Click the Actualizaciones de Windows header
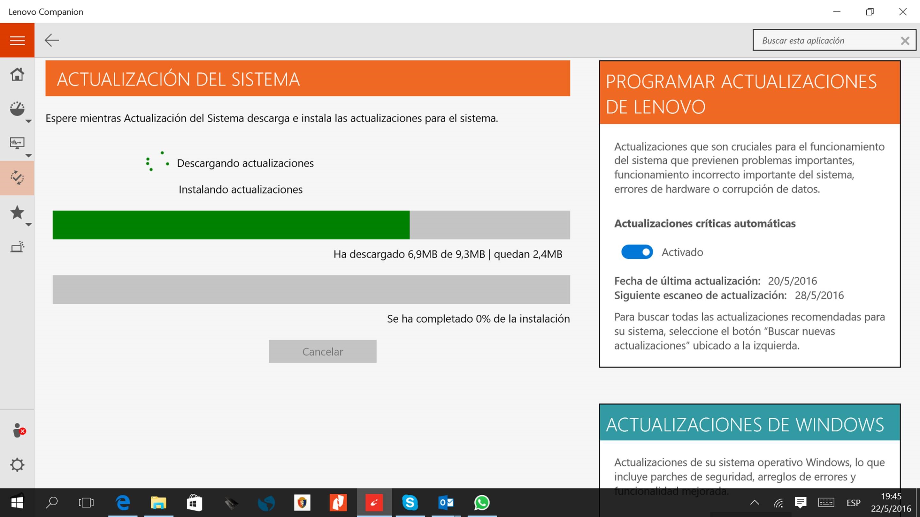 point(750,423)
